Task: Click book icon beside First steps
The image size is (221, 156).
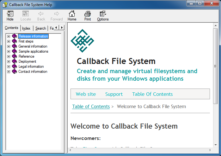Action: (x=15, y=41)
